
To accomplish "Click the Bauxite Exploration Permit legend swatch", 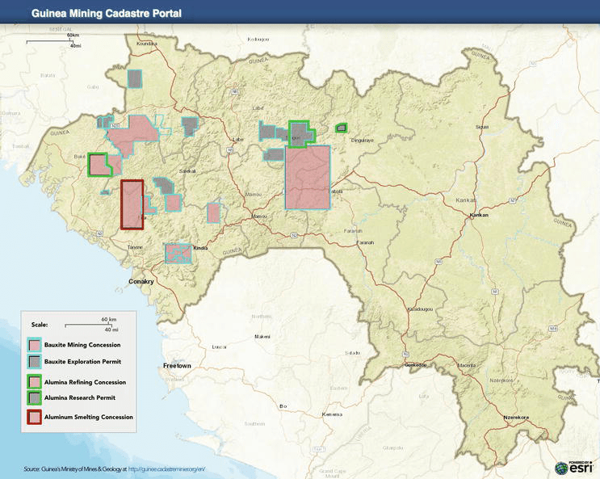I will [35, 361].
